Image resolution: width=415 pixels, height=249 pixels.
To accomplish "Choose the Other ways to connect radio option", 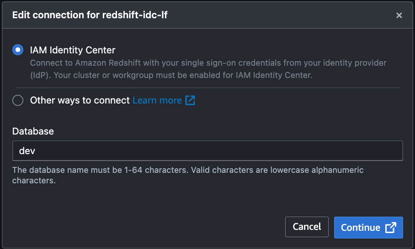I will [18, 100].
